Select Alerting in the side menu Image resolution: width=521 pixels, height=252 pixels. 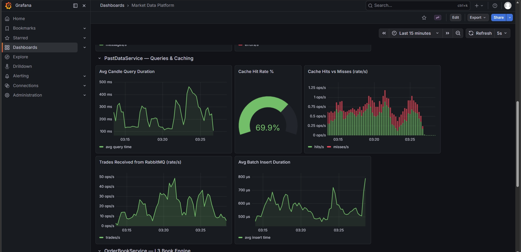pyautogui.click(x=21, y=76)
